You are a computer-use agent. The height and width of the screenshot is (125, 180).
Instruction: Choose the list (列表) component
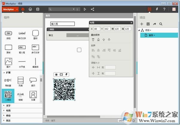[x=21, y=81]
